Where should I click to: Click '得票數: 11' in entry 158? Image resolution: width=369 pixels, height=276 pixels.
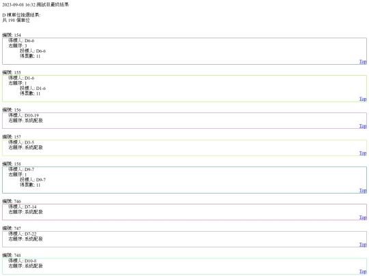30,185
